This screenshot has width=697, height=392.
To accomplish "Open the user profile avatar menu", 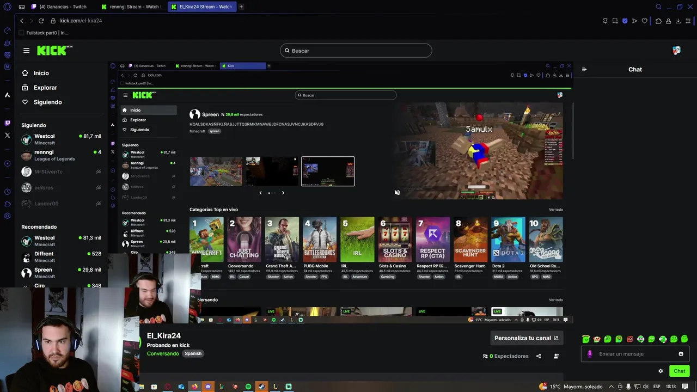I will 676,50.
